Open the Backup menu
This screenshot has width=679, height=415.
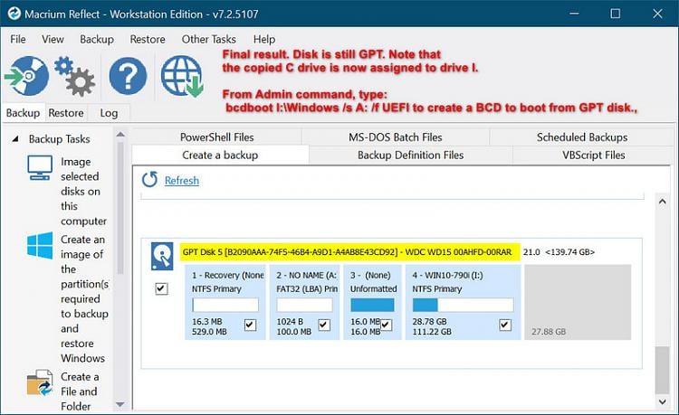[x=97, y=40]
